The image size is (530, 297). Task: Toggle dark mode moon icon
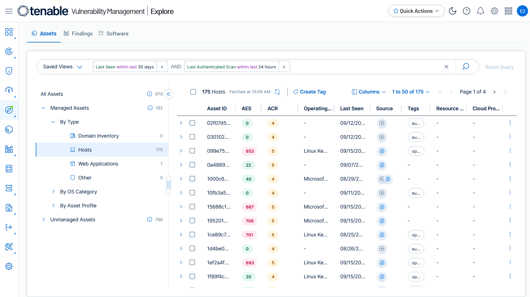click(452, 11)
